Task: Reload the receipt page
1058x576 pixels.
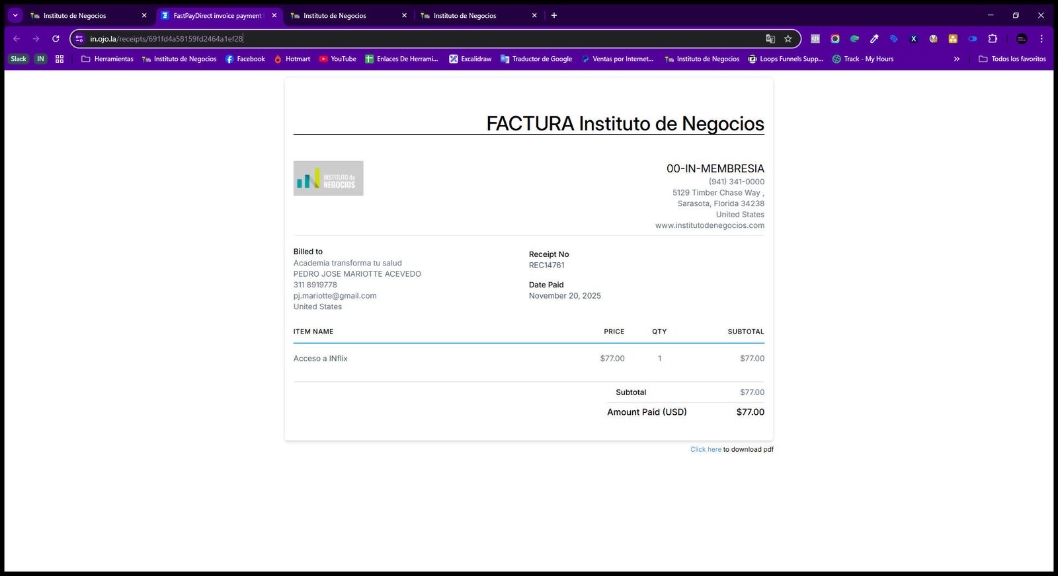Action: point(56,39)
